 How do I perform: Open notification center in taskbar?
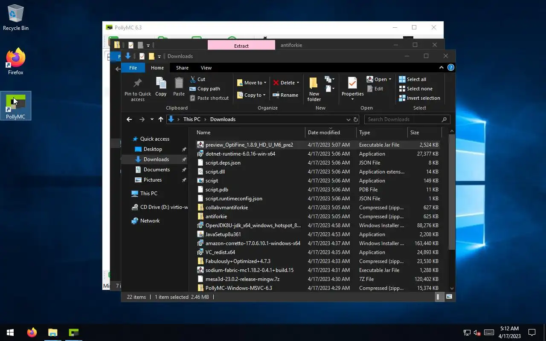[532, 332]
